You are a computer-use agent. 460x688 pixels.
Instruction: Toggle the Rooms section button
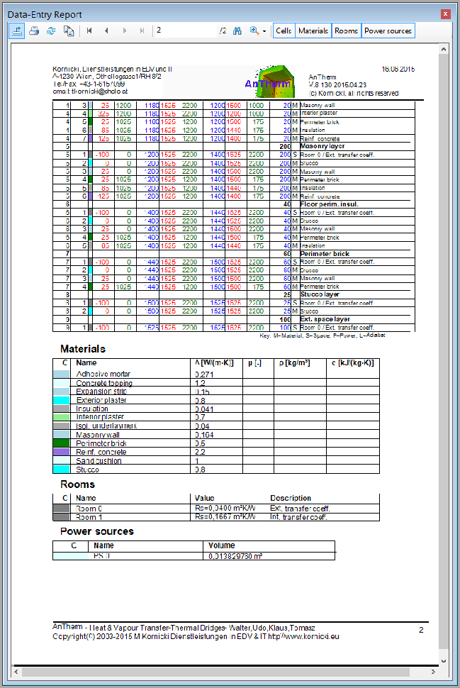point(346,30)
